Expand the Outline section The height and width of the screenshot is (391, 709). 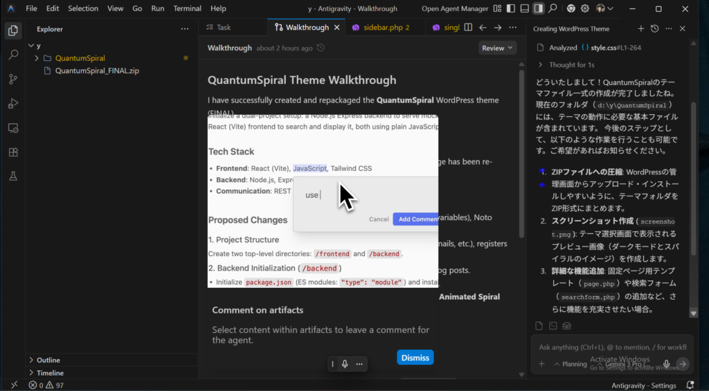click(x=48, y=360)
